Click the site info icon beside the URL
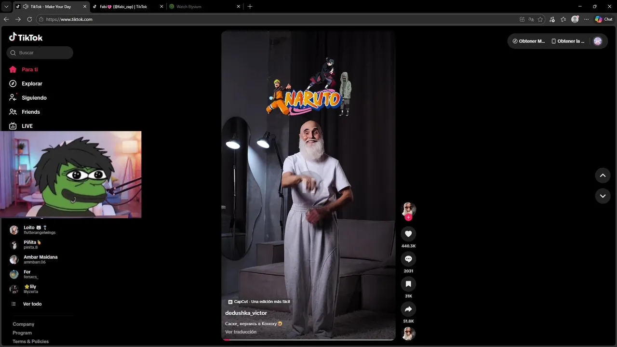Viewport: 617px width, 347px height. pos(41,19)
